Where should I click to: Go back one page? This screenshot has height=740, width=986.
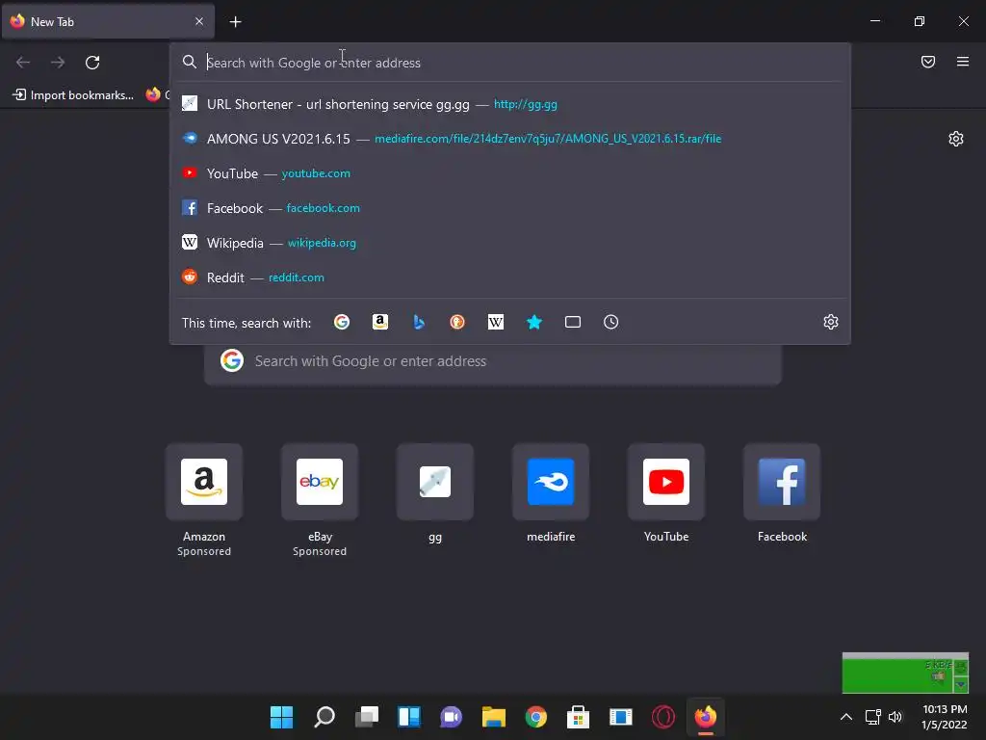pos(23,63)
